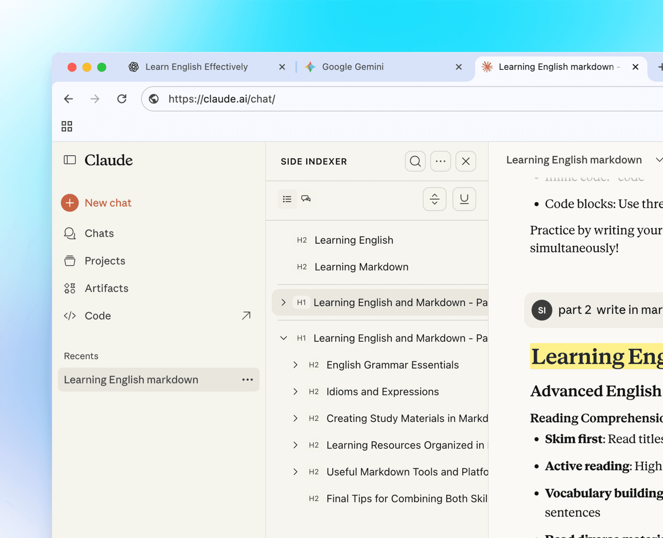Click the expand-all headings icon
This screenshot has width=663, height=538.
click(x=434, y=199)
